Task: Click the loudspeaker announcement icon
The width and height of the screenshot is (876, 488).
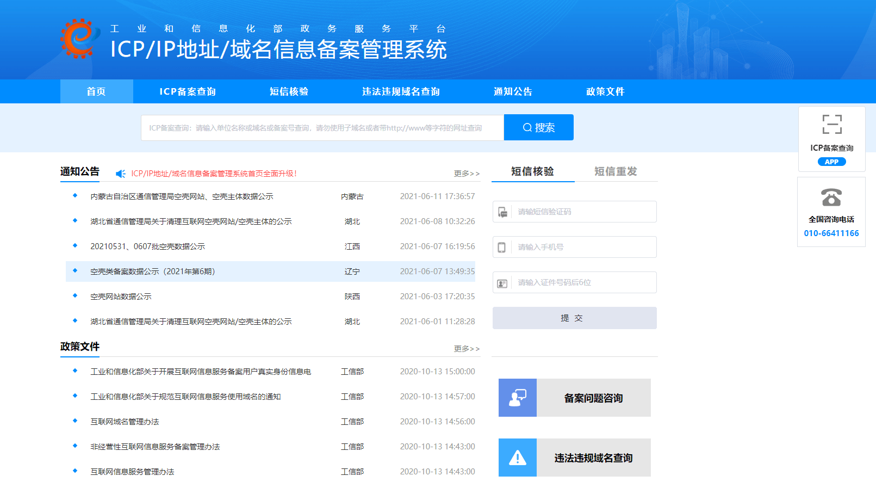Action: [121, 174]
